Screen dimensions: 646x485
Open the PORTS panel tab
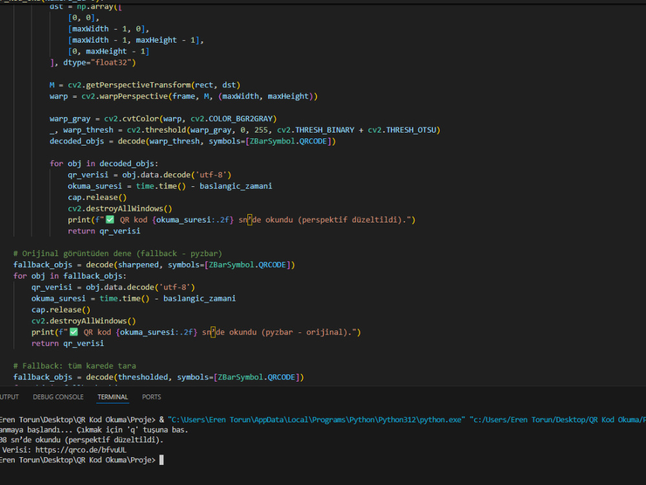[x=152, y=397]
